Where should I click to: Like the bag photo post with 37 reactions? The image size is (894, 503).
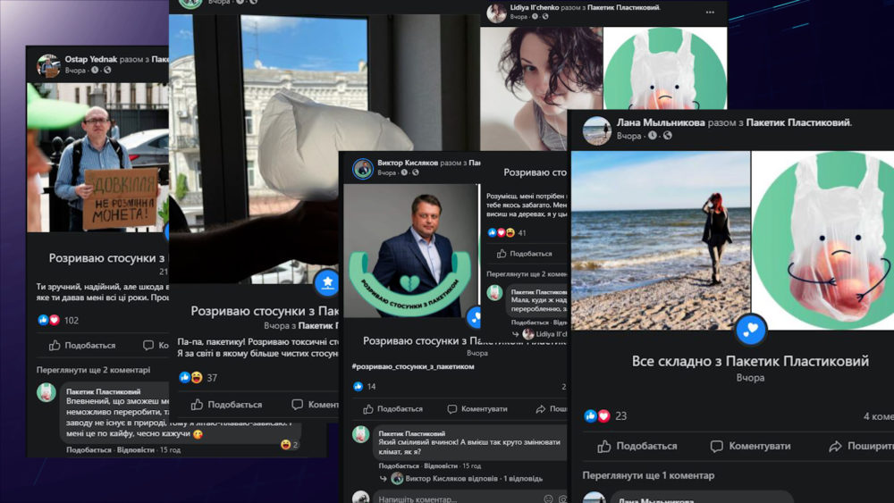click(226, 405)
